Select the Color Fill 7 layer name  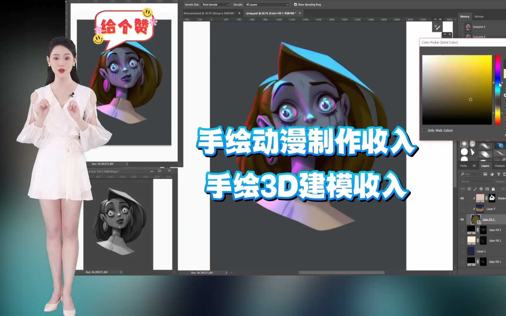coord(489,219)
